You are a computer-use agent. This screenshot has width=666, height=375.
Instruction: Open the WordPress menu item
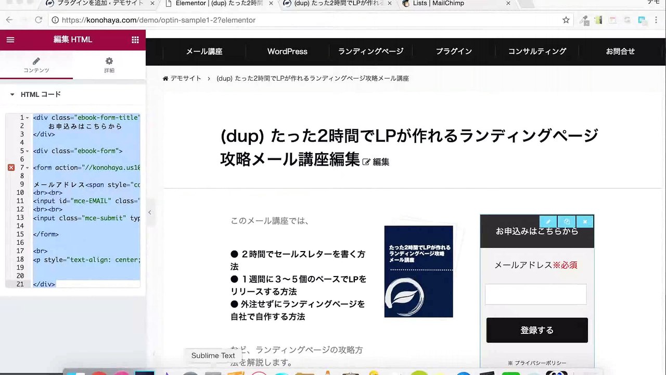click(x=287, y=52)
